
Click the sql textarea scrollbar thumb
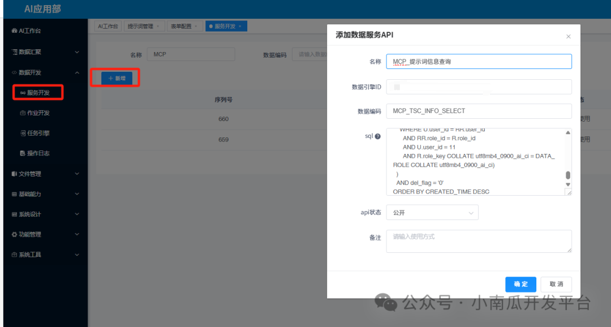coord(568,175)
